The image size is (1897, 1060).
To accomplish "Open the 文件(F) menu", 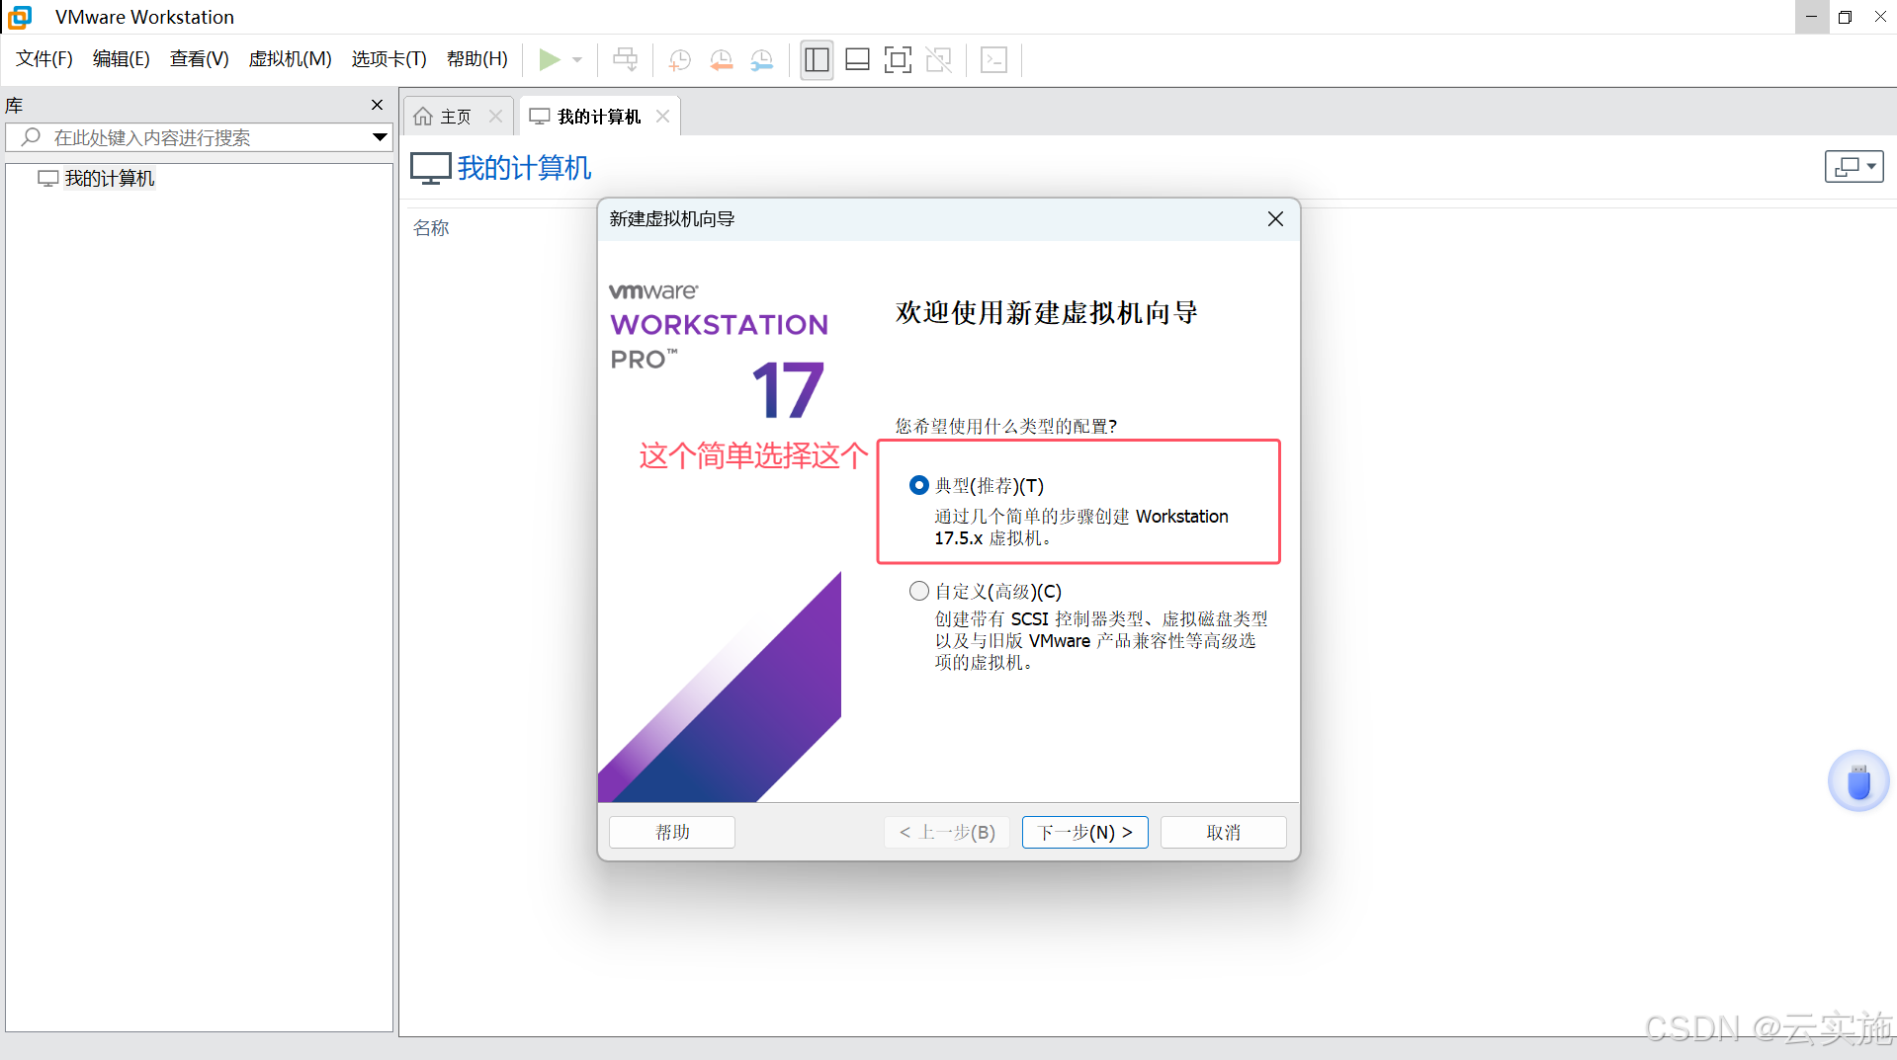I will [x=44, y=59].
